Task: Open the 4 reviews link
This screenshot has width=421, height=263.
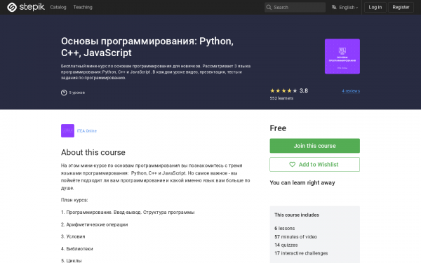Action: tap(351, 91)
